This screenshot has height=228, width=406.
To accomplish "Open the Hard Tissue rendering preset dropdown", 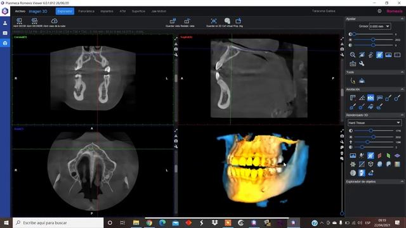I will (x=374, y=123).
